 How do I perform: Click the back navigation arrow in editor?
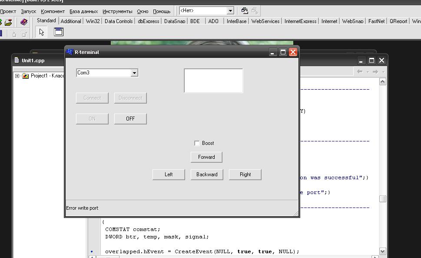(x=360, y=72)
